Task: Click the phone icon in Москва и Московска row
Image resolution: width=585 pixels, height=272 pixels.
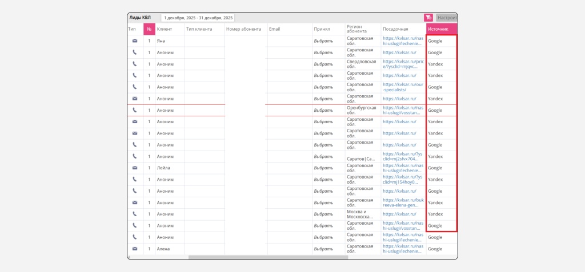Action: [x=135, y=214]
